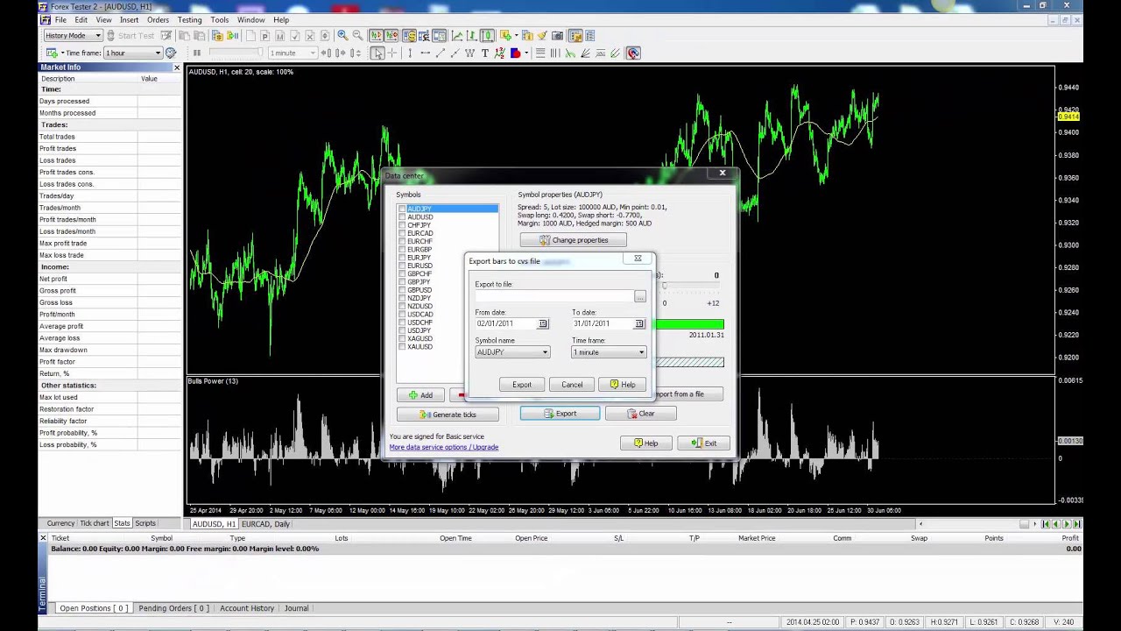
Task: Check the EURUSD symbol checkbox
Action: click(x=402, y=266)
